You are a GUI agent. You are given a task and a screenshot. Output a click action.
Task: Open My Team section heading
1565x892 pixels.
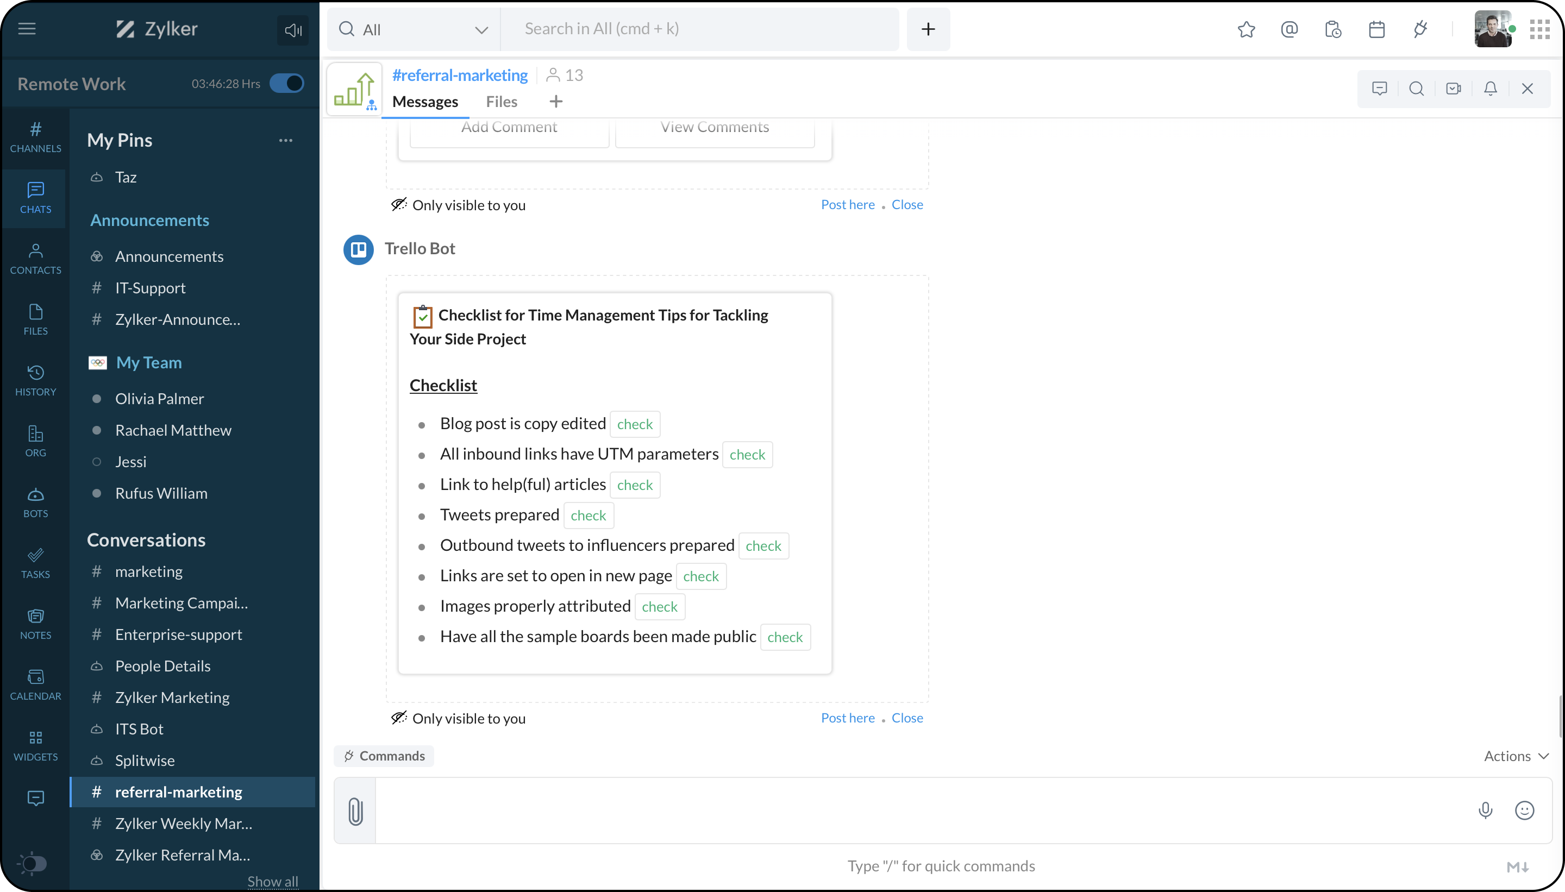click(149, 363)
